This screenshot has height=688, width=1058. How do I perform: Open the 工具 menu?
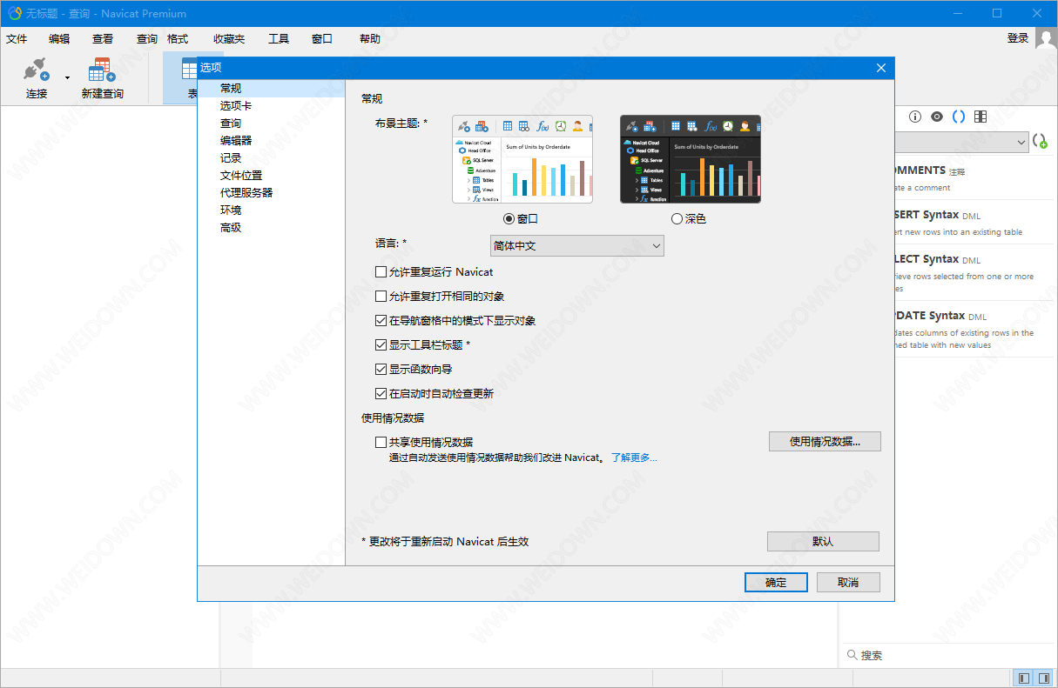click(x=279, y=39)
